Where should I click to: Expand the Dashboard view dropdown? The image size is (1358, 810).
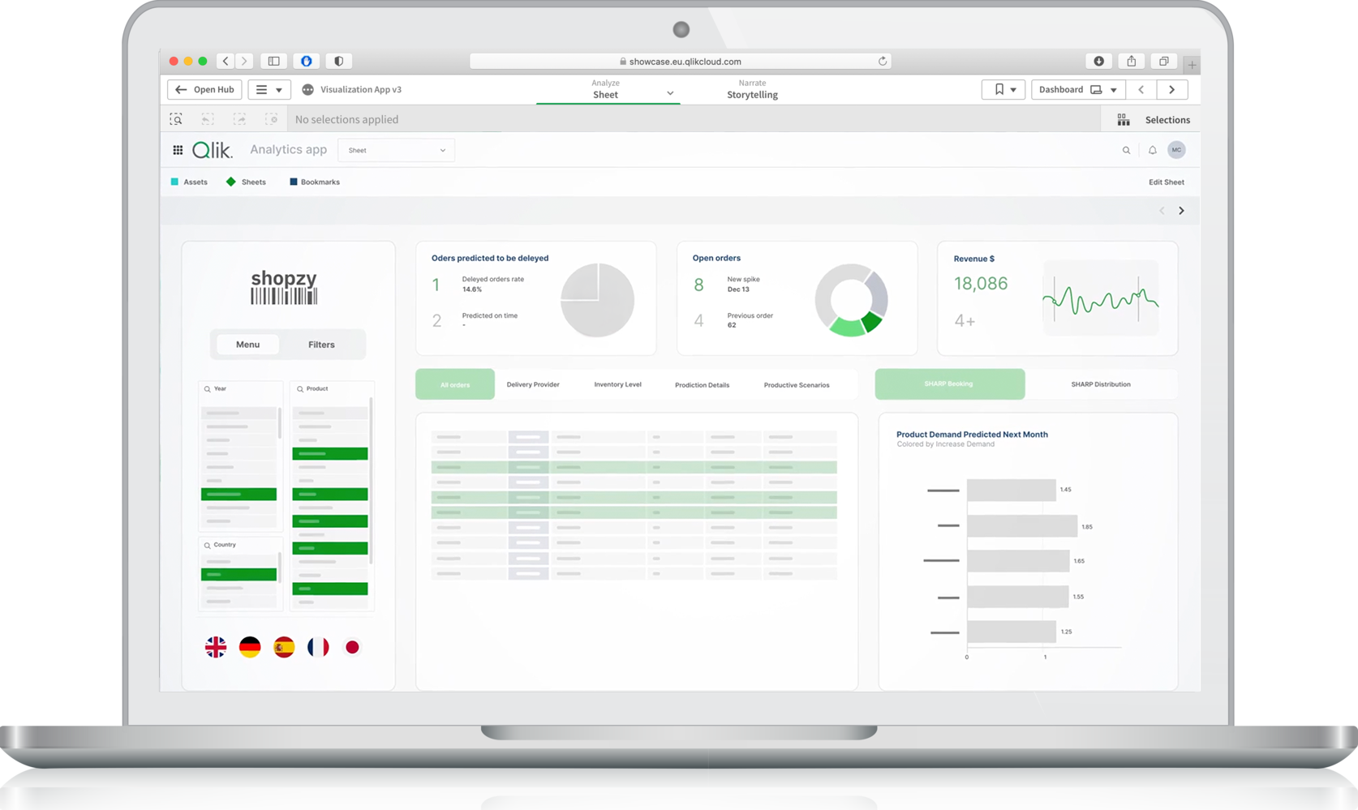(1114, 89)
